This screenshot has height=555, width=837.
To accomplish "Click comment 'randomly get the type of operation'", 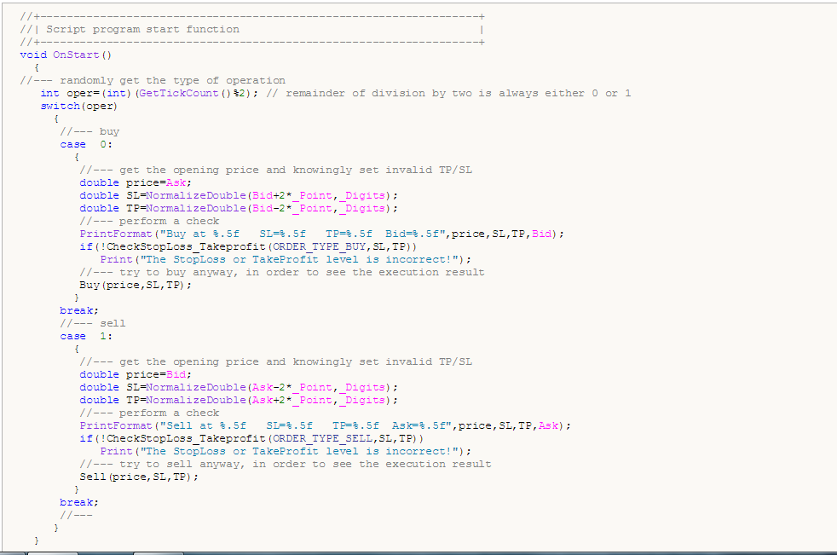I will coord(172,81).
